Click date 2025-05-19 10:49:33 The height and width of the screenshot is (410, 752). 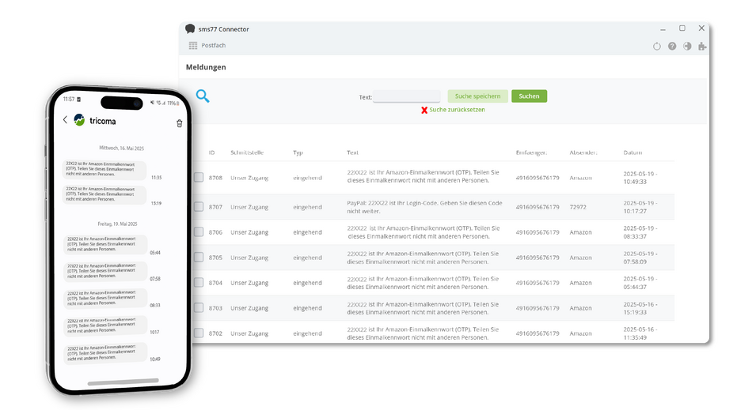(x=640, y=178)
